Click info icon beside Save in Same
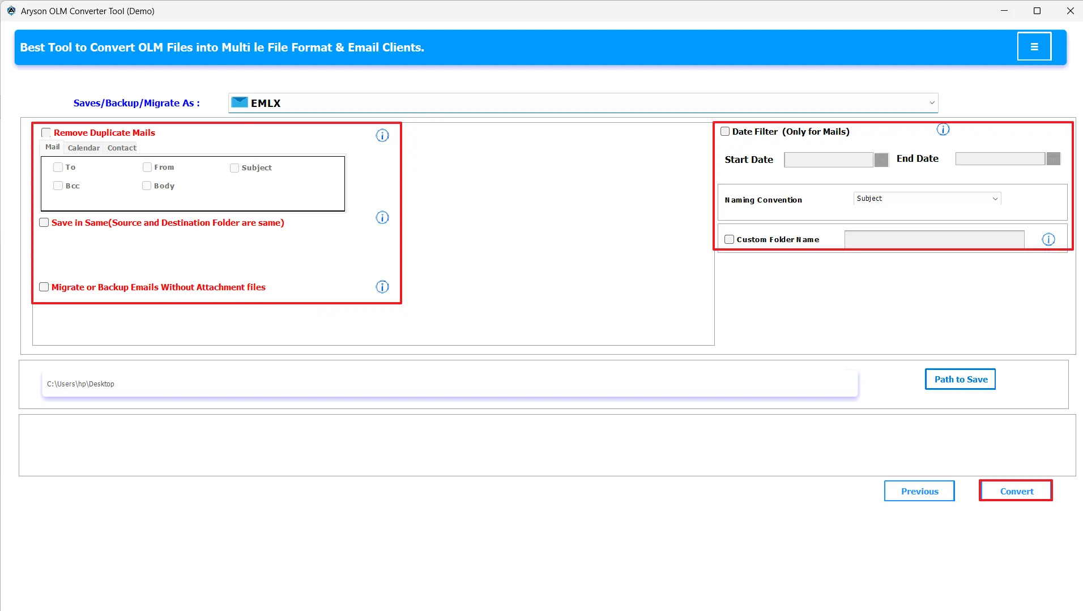Screen dimensions: 1083x611 382,217
